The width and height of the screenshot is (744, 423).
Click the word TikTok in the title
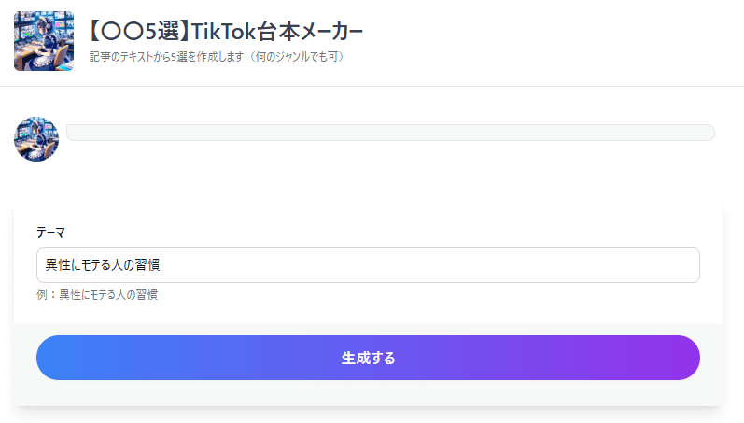(223, 32)
